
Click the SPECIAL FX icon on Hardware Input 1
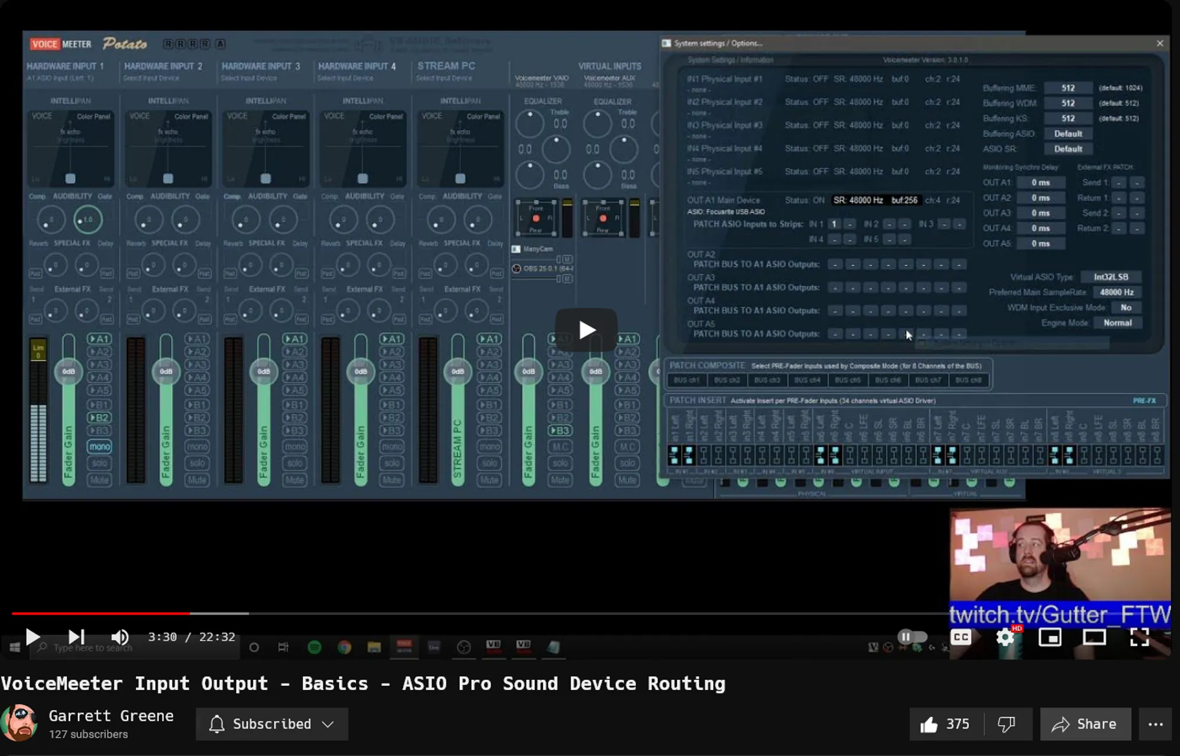click(x=71, y=243)
